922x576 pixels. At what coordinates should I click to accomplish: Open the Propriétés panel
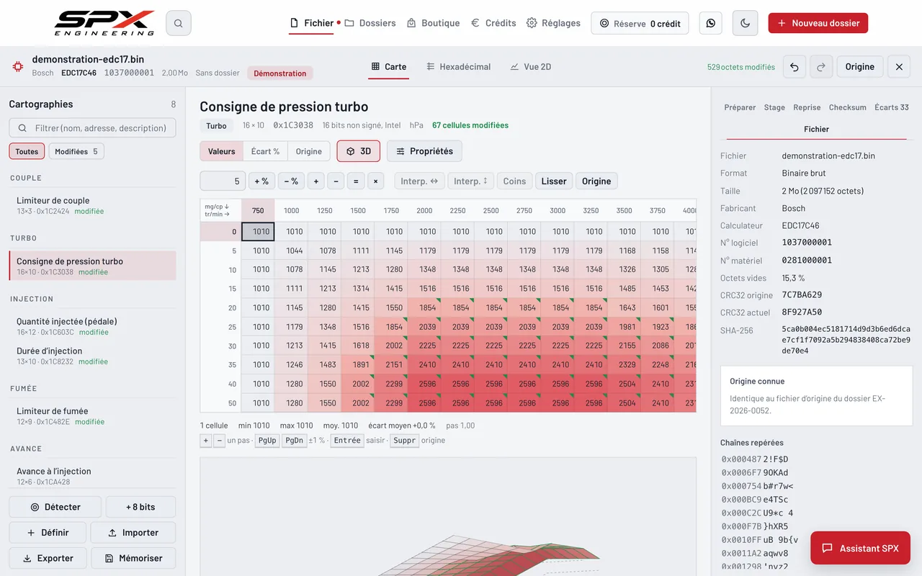point(424,151)
